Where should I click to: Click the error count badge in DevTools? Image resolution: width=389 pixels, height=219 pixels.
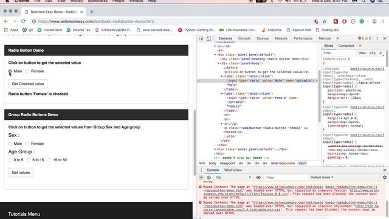click(x=361, y=38)
